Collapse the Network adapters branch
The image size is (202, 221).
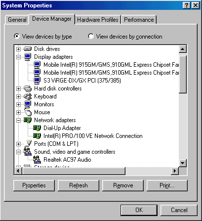pyautogui.click(x=18, y=120)
